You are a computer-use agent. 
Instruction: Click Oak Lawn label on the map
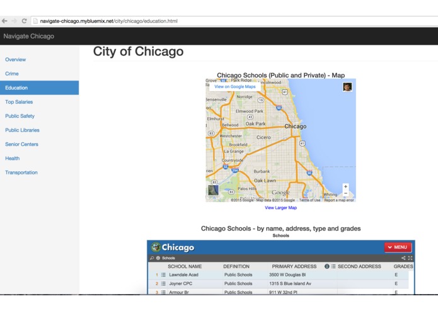[265, 181]
